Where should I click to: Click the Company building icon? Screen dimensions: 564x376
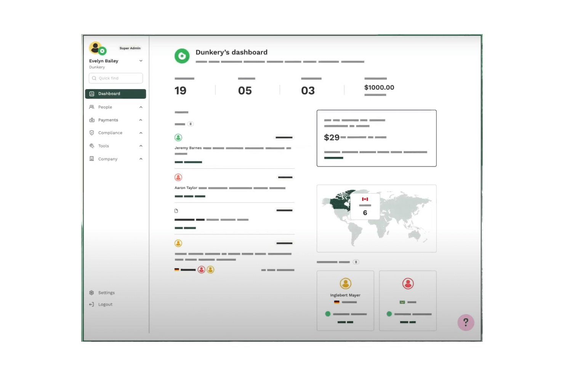[91, 159]
